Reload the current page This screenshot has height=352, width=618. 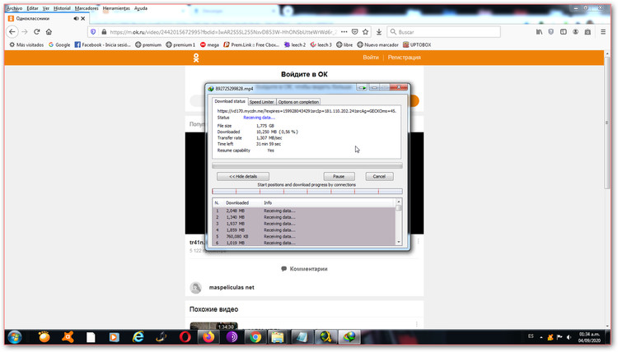(x=36, y=32)
